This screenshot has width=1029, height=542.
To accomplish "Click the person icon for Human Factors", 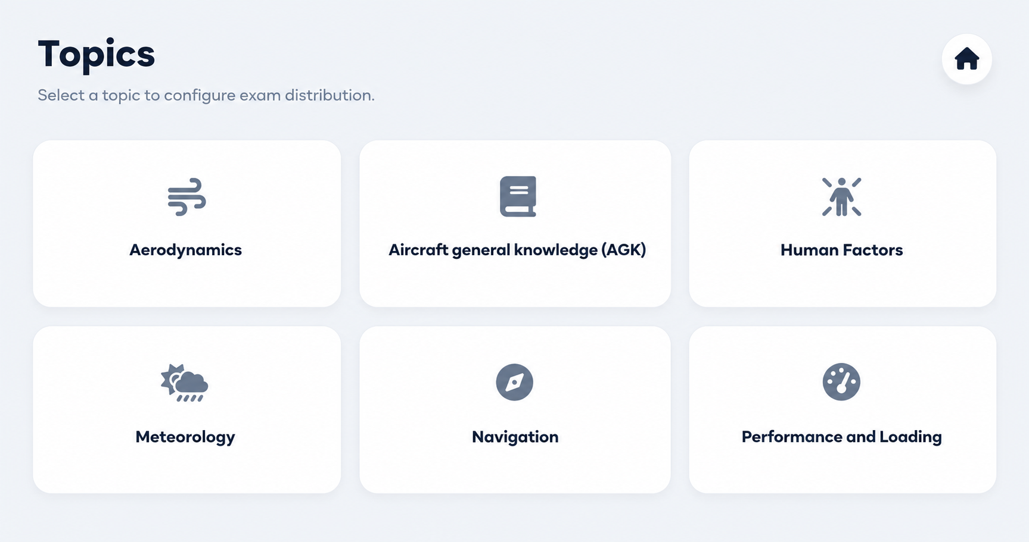I will coord(841,196).
